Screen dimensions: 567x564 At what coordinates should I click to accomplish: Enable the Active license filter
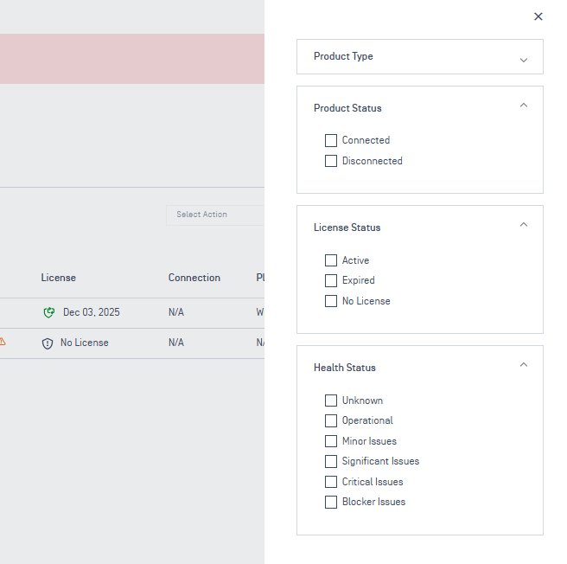click(x=331, y=260)
